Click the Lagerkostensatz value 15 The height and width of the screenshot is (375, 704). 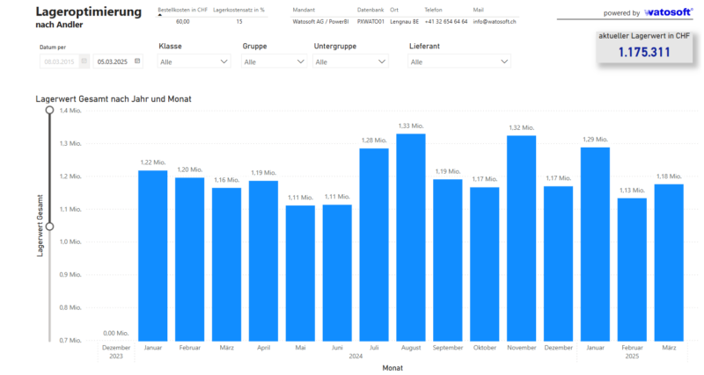(239, 20)
